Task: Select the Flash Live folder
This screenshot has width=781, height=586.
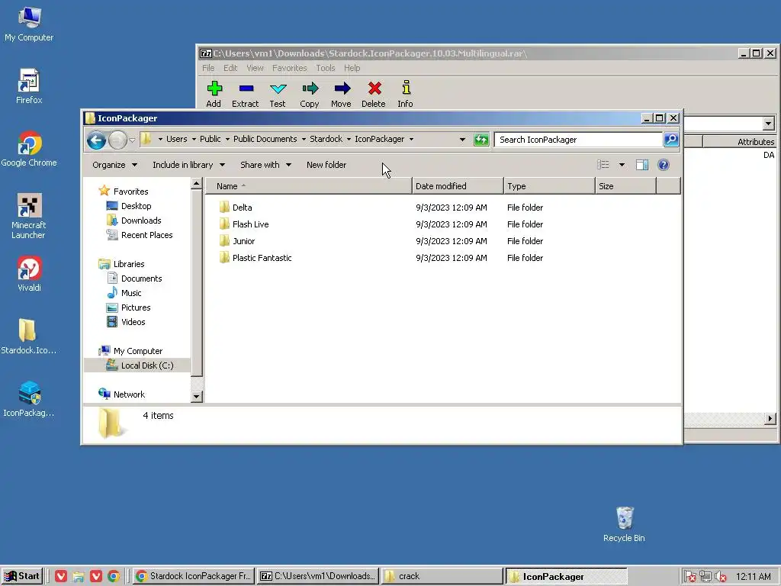Action: tap(244, 224)
